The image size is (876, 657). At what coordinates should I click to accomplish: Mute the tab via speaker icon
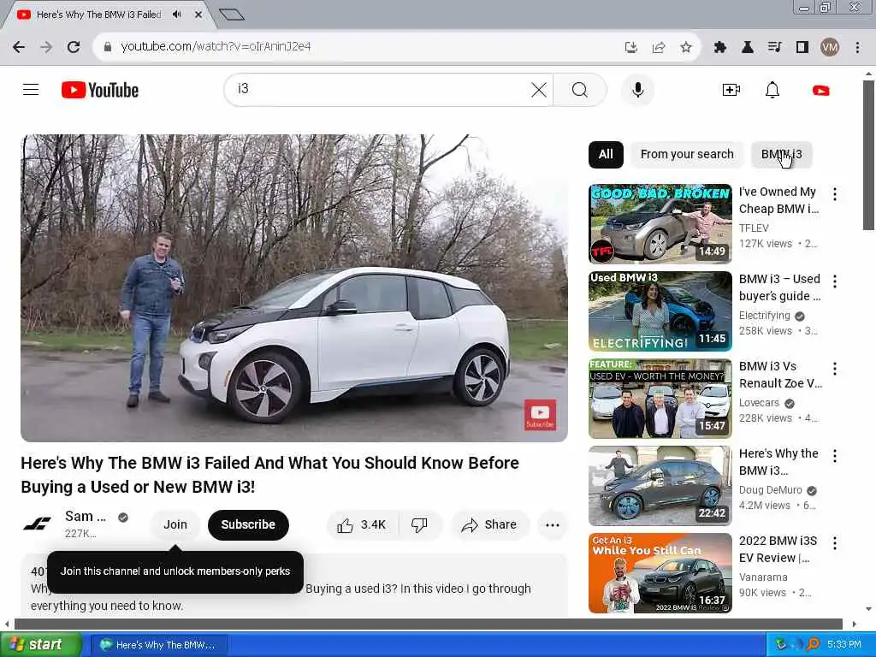[176, 15]
